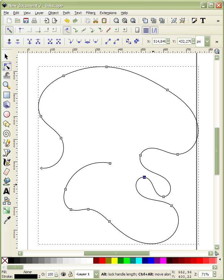Pick the yellow swatch in the palette
The width and height of the screenshot is (224, 280).
(114, 260)
